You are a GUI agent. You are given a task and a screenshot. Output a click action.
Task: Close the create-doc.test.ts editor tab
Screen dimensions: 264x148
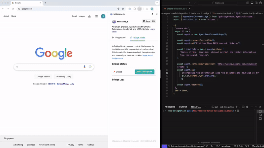189,9
